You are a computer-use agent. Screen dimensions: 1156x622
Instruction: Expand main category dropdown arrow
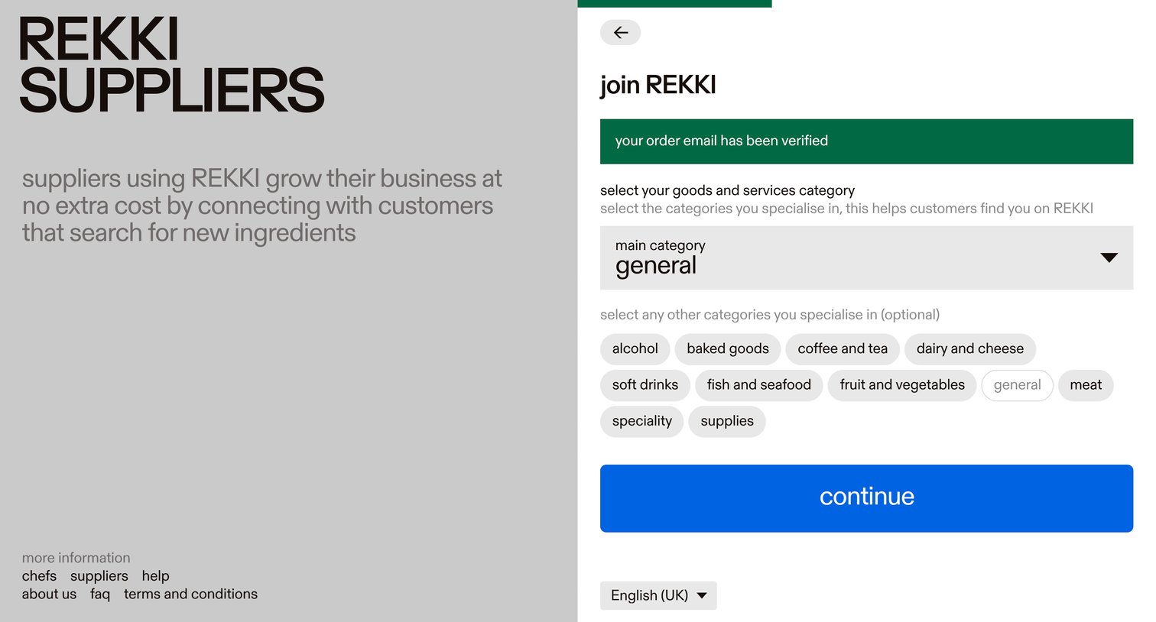[x=1109, y=258]
